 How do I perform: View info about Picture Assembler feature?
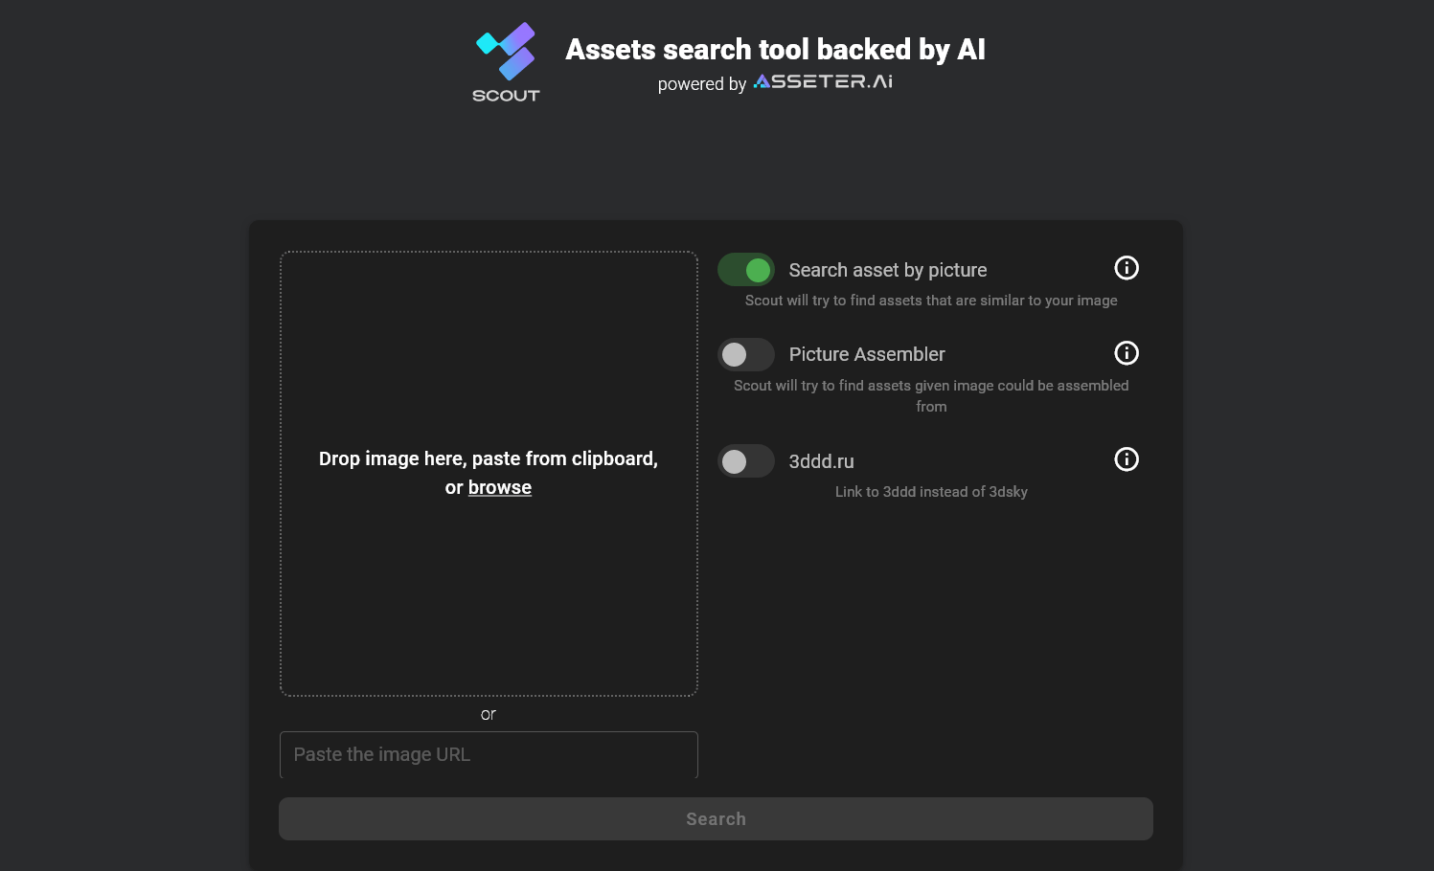tap(1127, 353)
